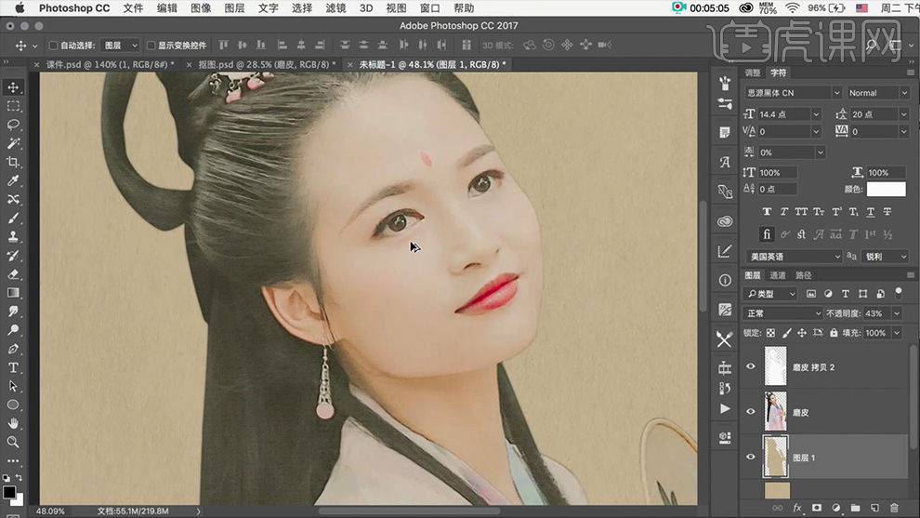Apply All Caps text style
This screenshot has height=518, width=920.
click(x=801, y=211)
